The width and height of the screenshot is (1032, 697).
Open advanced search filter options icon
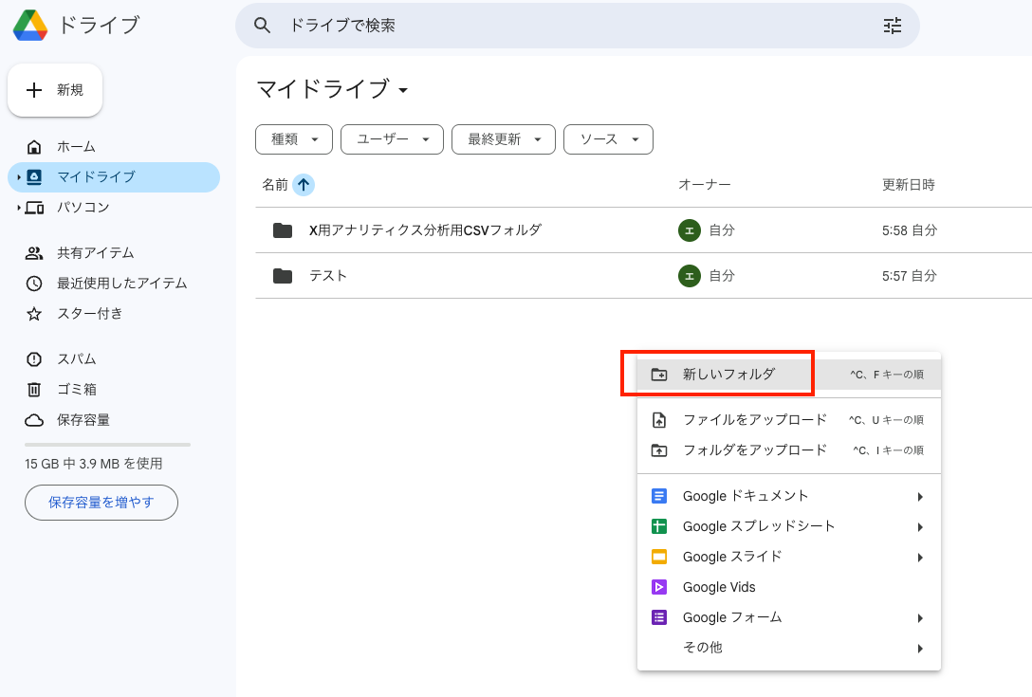point(892,26)
